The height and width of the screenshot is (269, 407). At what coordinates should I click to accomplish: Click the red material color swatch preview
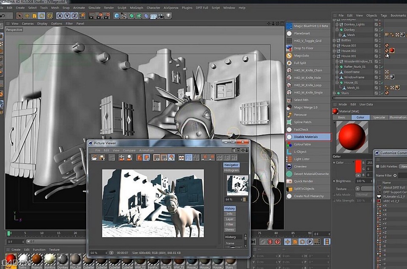pos(352,136)
